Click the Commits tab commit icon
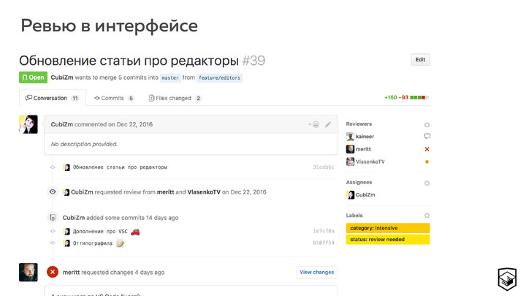The width and height of the screenshot is (526, 296). (x=97, y=98)
